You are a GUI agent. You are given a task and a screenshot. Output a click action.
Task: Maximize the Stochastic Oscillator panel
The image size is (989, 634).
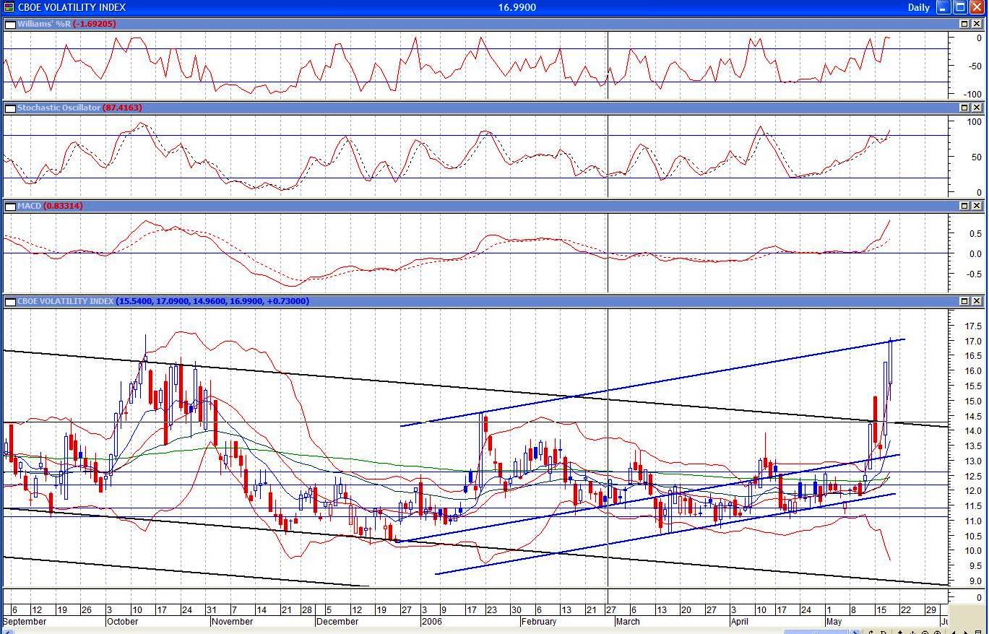coord(964,108)
